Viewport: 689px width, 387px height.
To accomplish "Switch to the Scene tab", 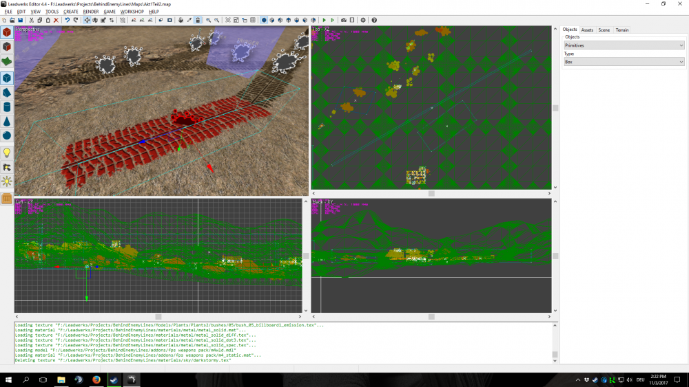I will 604,30.
